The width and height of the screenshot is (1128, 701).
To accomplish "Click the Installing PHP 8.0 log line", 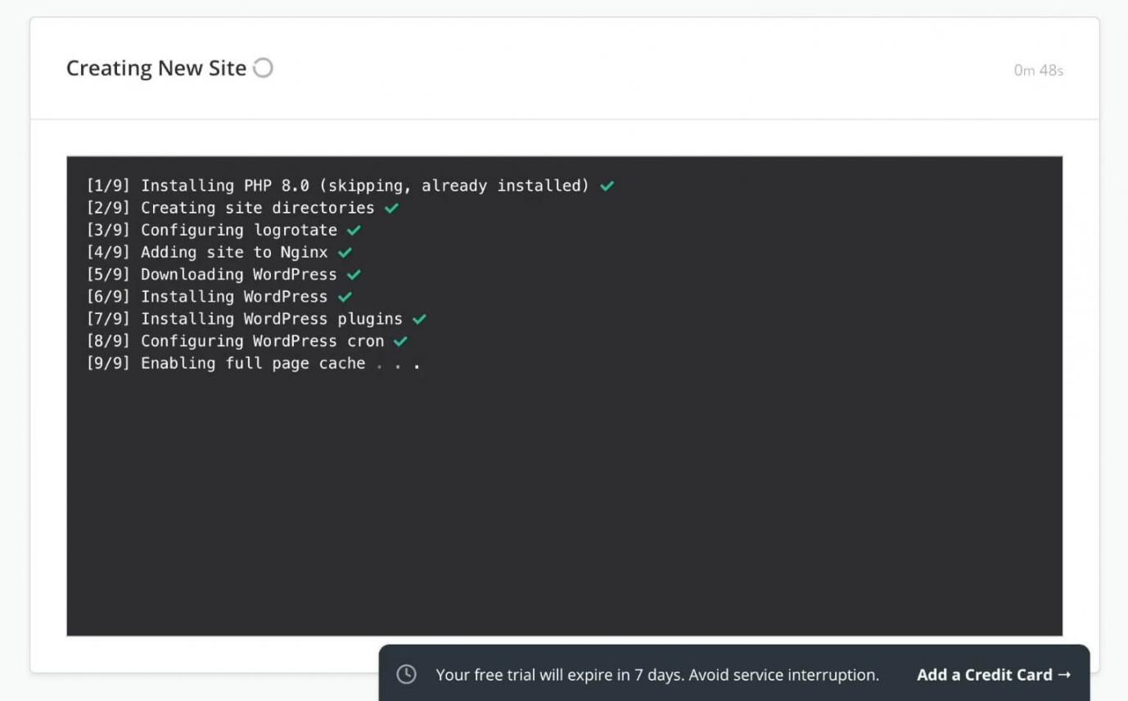I will (337, 186).
